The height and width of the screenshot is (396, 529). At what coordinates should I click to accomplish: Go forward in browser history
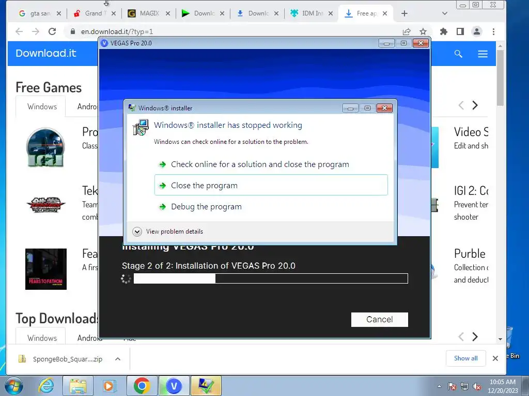(x=36, y=31)
